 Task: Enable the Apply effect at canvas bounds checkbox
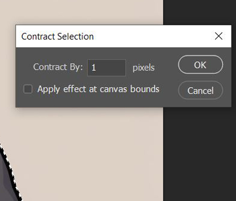point(28,89)
